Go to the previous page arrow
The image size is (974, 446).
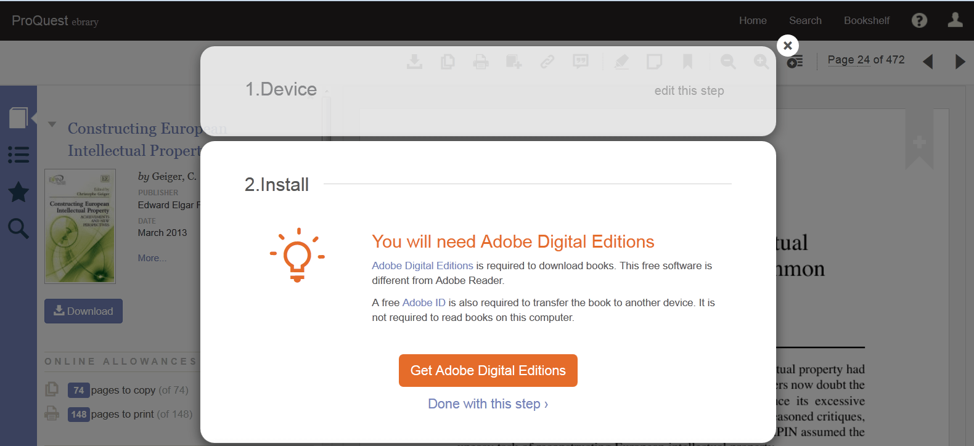click(x=928, y=61)
